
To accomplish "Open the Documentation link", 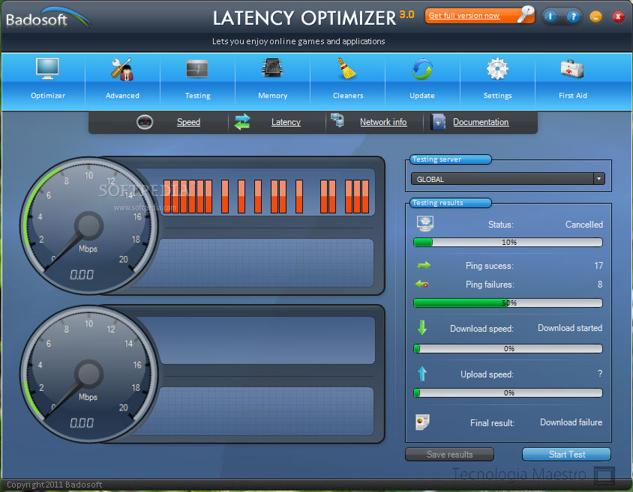I will (x=481, y=122).
